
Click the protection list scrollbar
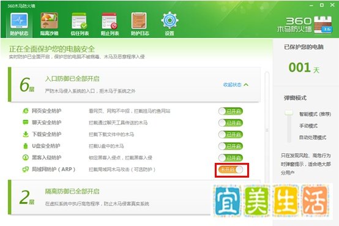tap(267, 130)
